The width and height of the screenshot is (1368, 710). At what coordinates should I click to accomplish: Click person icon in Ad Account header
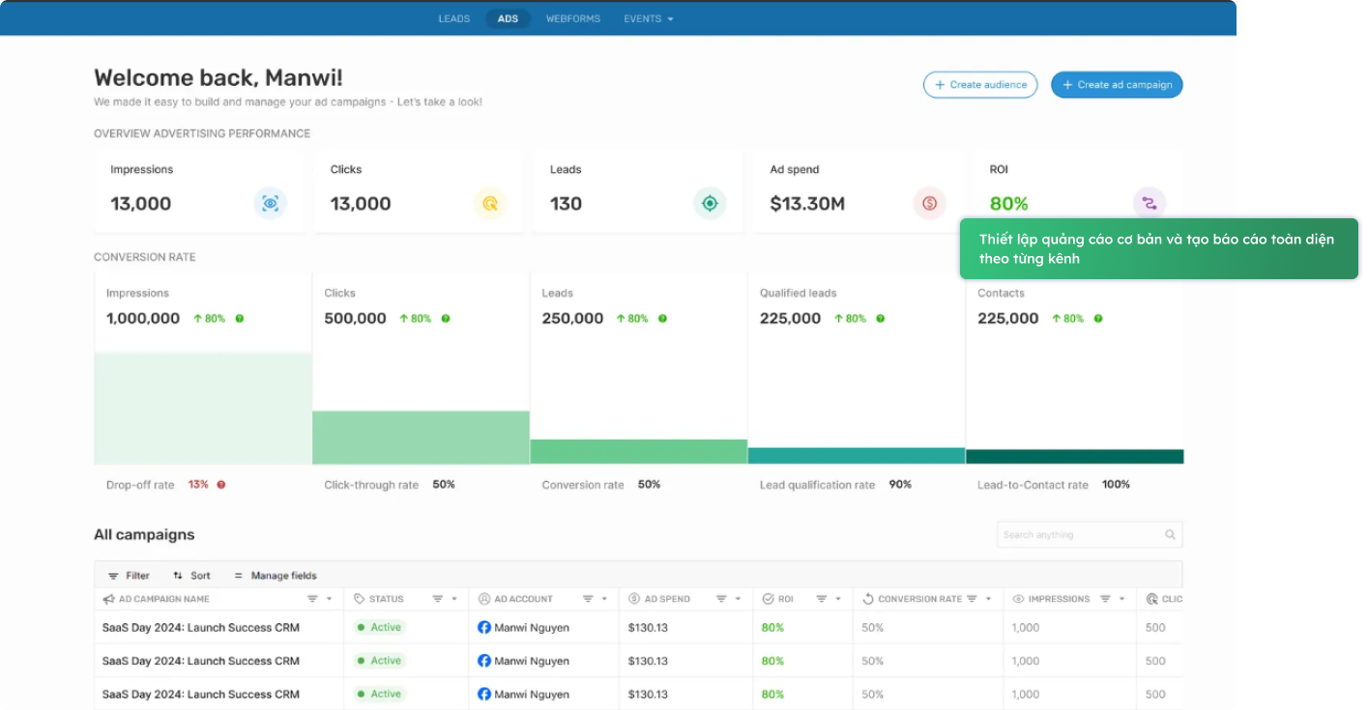click(x=484, y=599)
